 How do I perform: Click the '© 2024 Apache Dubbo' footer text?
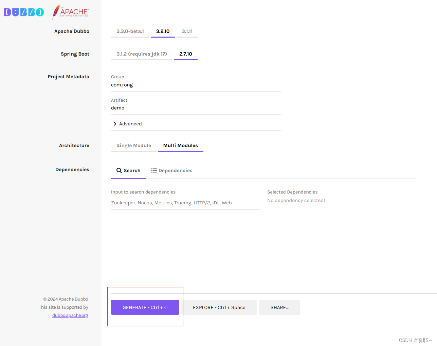[x=66, y=299]
